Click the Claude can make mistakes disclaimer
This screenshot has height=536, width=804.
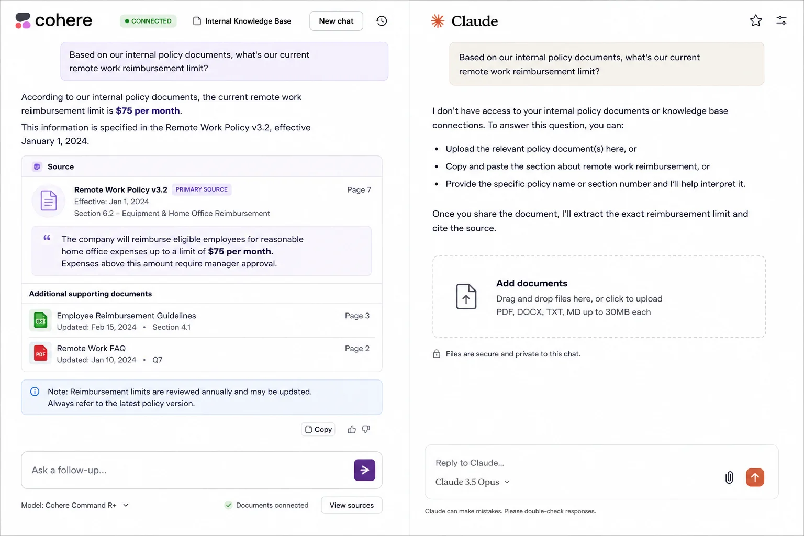coord(510,511)
